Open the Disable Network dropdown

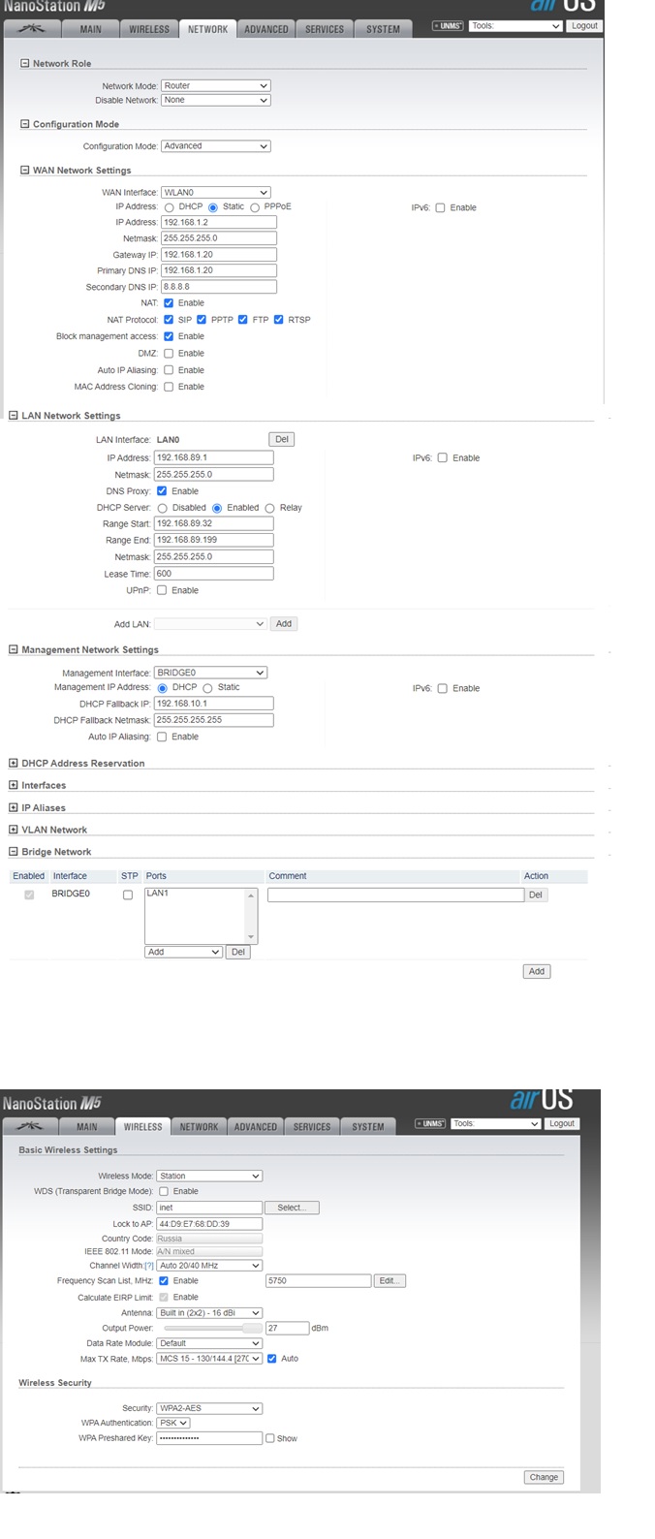(216, 100)
